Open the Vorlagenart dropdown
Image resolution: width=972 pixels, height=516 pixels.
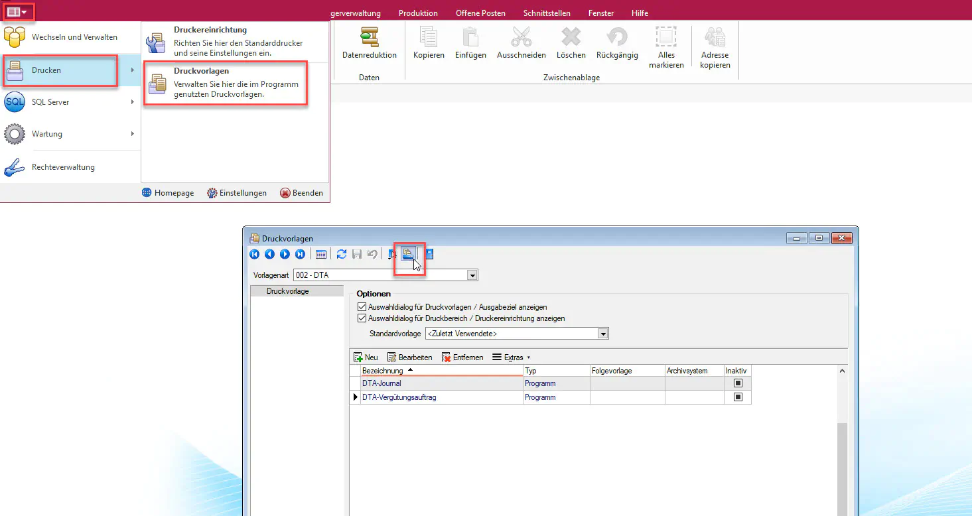[472, 275]
